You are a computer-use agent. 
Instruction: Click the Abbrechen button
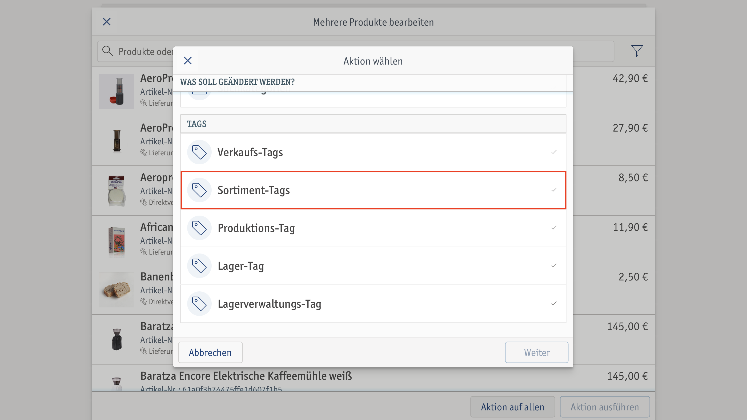[210, 352]
